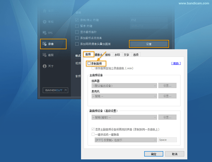Expand the speaker (默认输出设备) dropdown
Viewport: 212px width, 162px height.
(x=124, y=86)
